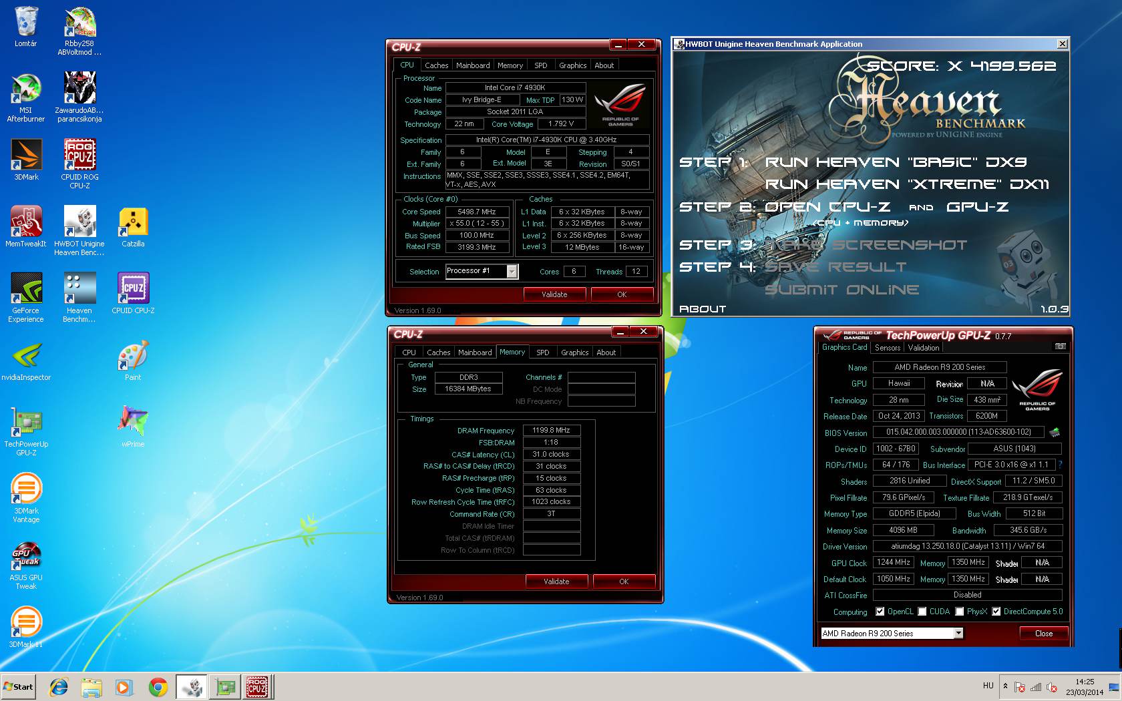Click HU language indicator in taskbar

tap(988, 686)
